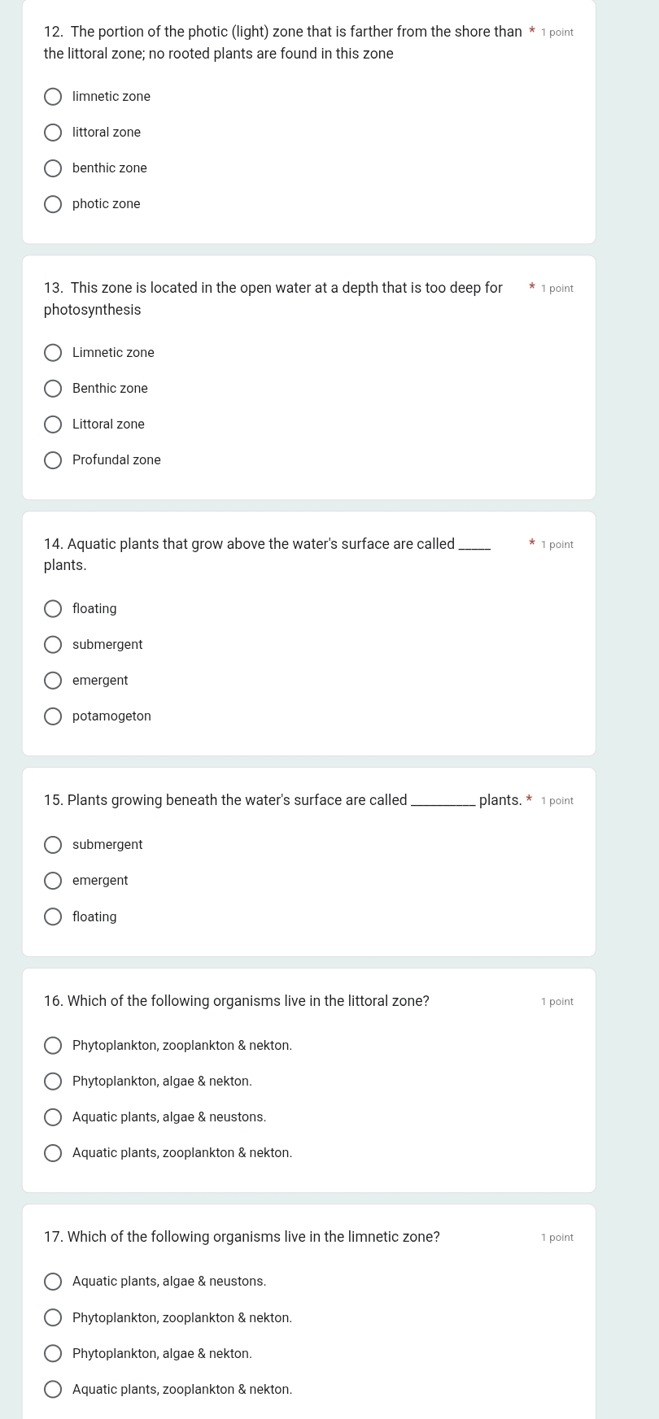659x1419 pixels.
Task: Choose 'Aquatic plants, algae & neustons' in question 17
Action: point(53,1282)
